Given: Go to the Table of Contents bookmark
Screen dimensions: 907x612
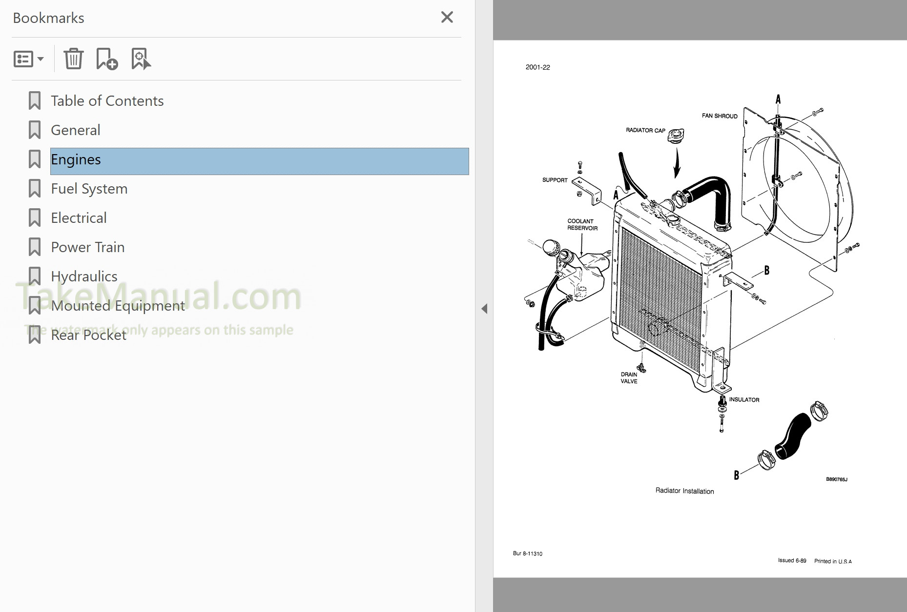Looking at the screenshot, I should pos(107,100).
